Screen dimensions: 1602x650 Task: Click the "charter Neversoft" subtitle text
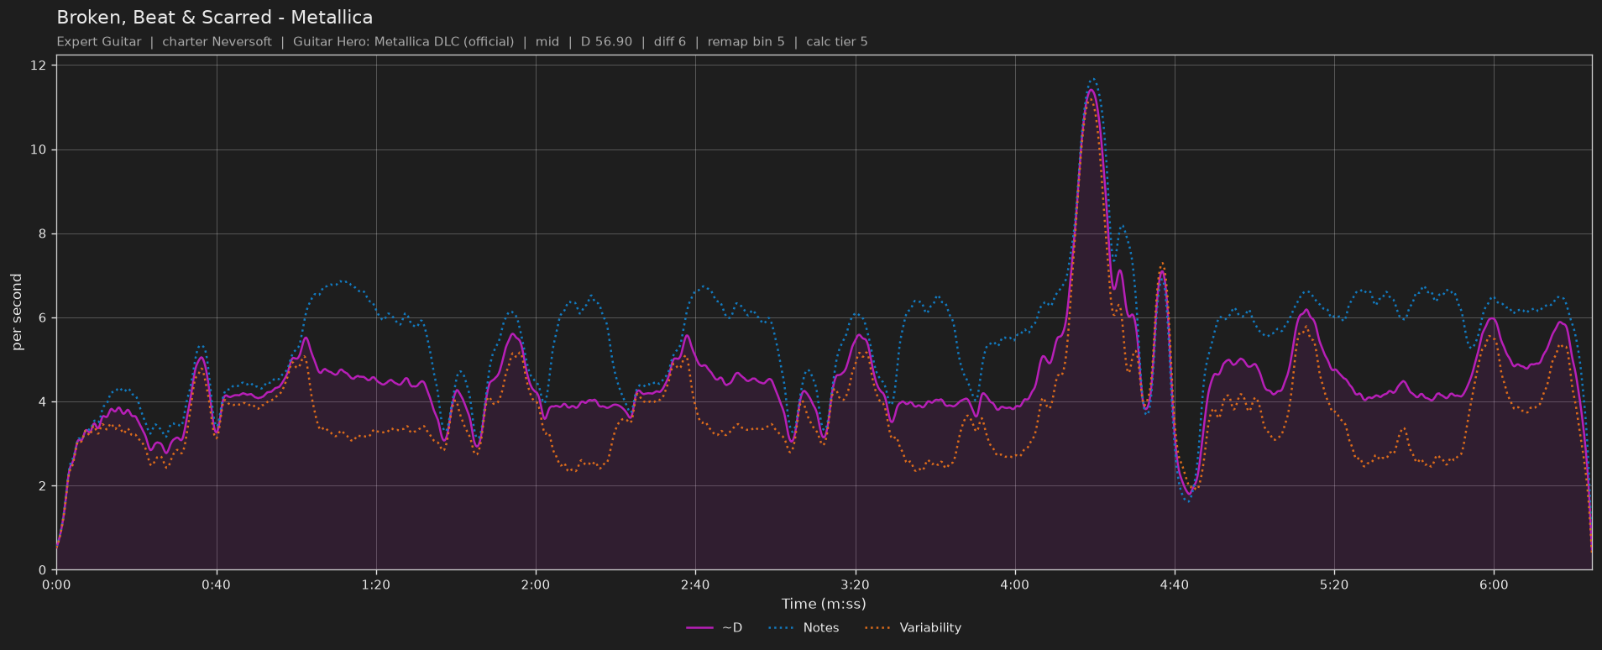pyautogui.click(x=217, y=42)
